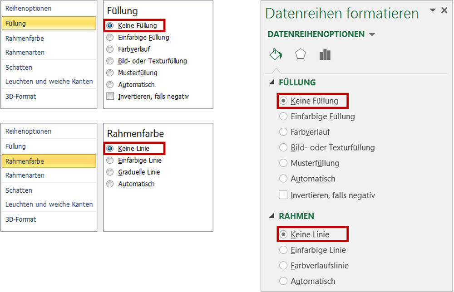Pick Bild- oder Texturfüllung in right pane
Screen dimensions: 454x292
[283, 148]
